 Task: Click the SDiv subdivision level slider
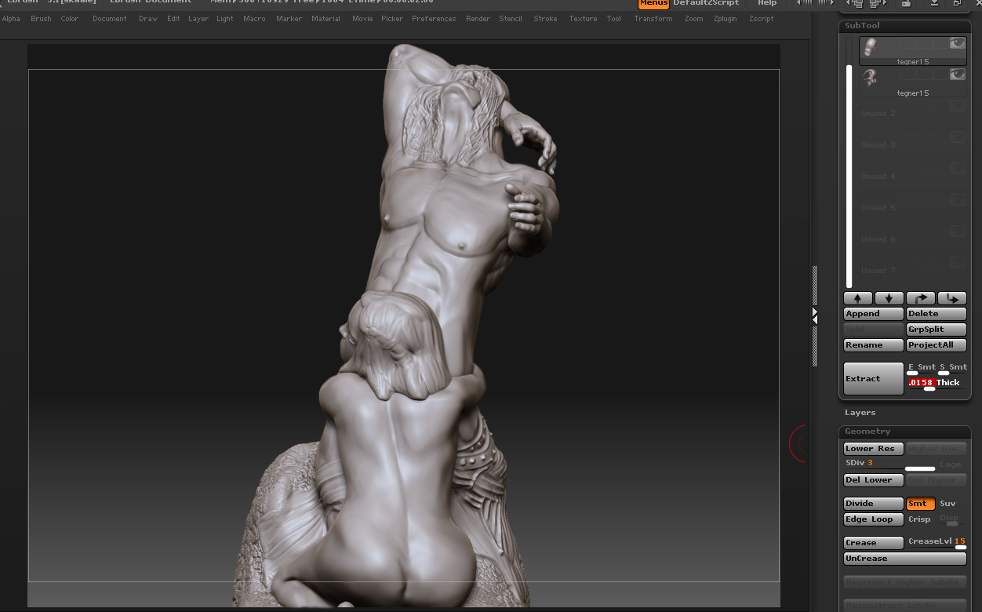click(889, 464)
